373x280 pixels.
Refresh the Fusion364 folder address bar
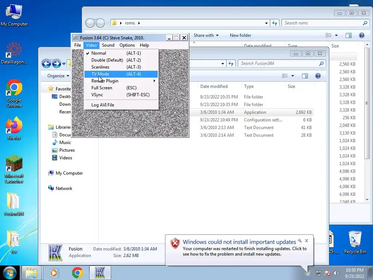pyautogui.click(x=231, y=63)
